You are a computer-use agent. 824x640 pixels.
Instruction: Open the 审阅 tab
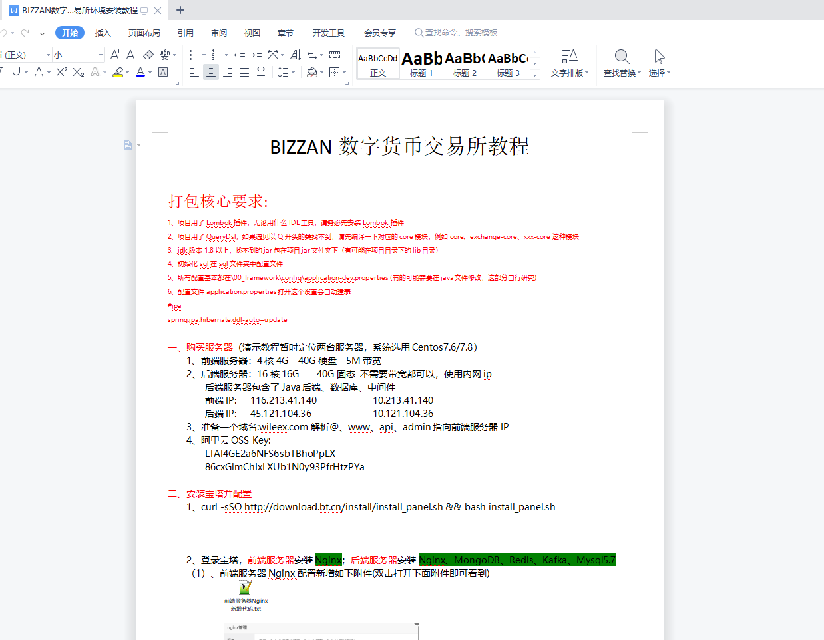point(219,33)
